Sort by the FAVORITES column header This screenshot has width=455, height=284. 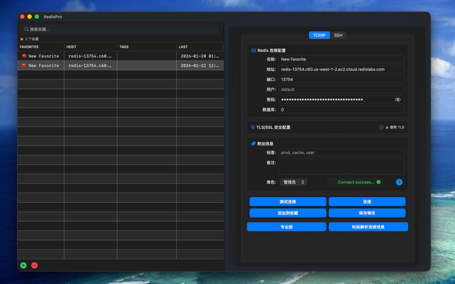pos(40,47)
